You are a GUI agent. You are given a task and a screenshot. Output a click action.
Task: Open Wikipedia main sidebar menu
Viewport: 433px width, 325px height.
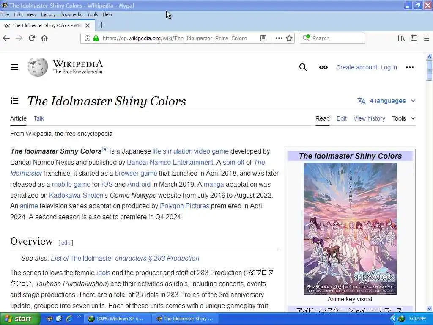point(14,67)
